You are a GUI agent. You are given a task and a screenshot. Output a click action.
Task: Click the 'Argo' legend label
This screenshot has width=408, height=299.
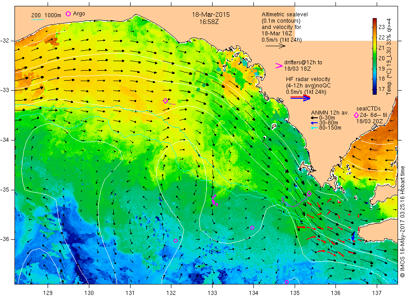coord(79,14)
